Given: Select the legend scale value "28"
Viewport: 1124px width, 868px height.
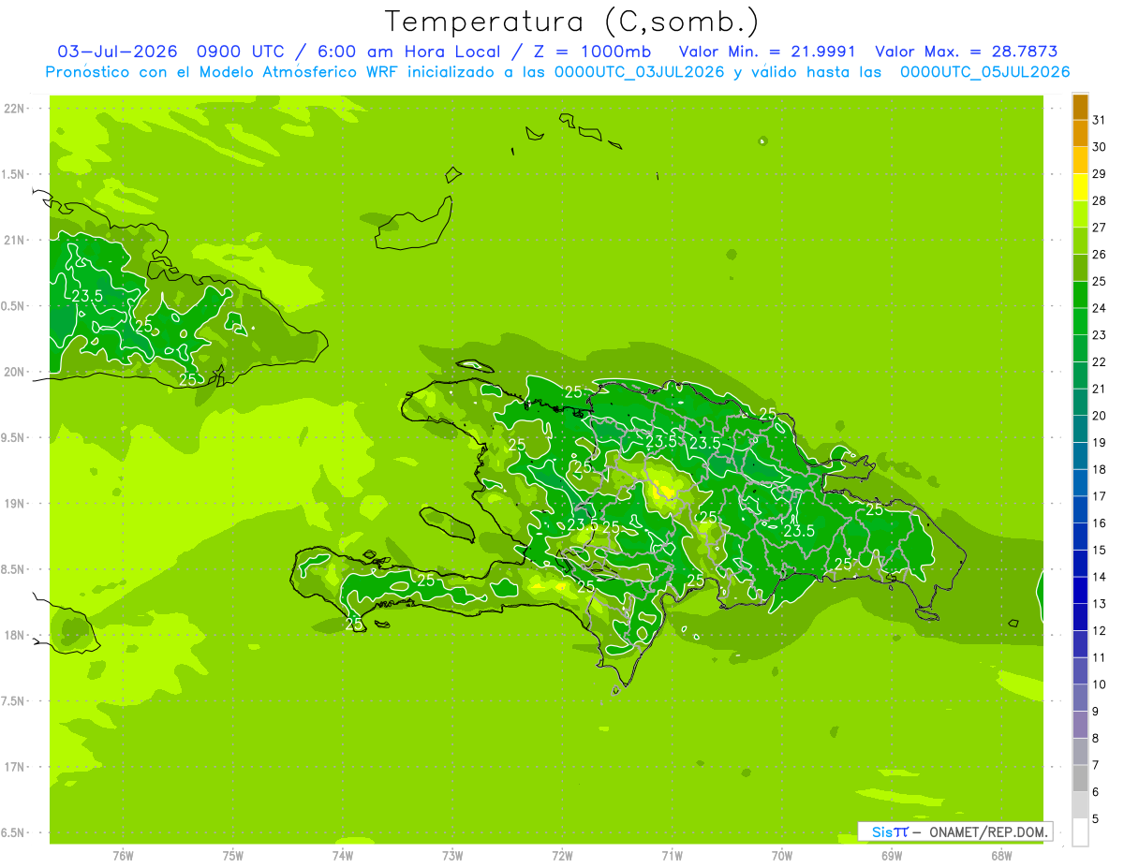Looking at the screenshot, I should coord(1099,200).
